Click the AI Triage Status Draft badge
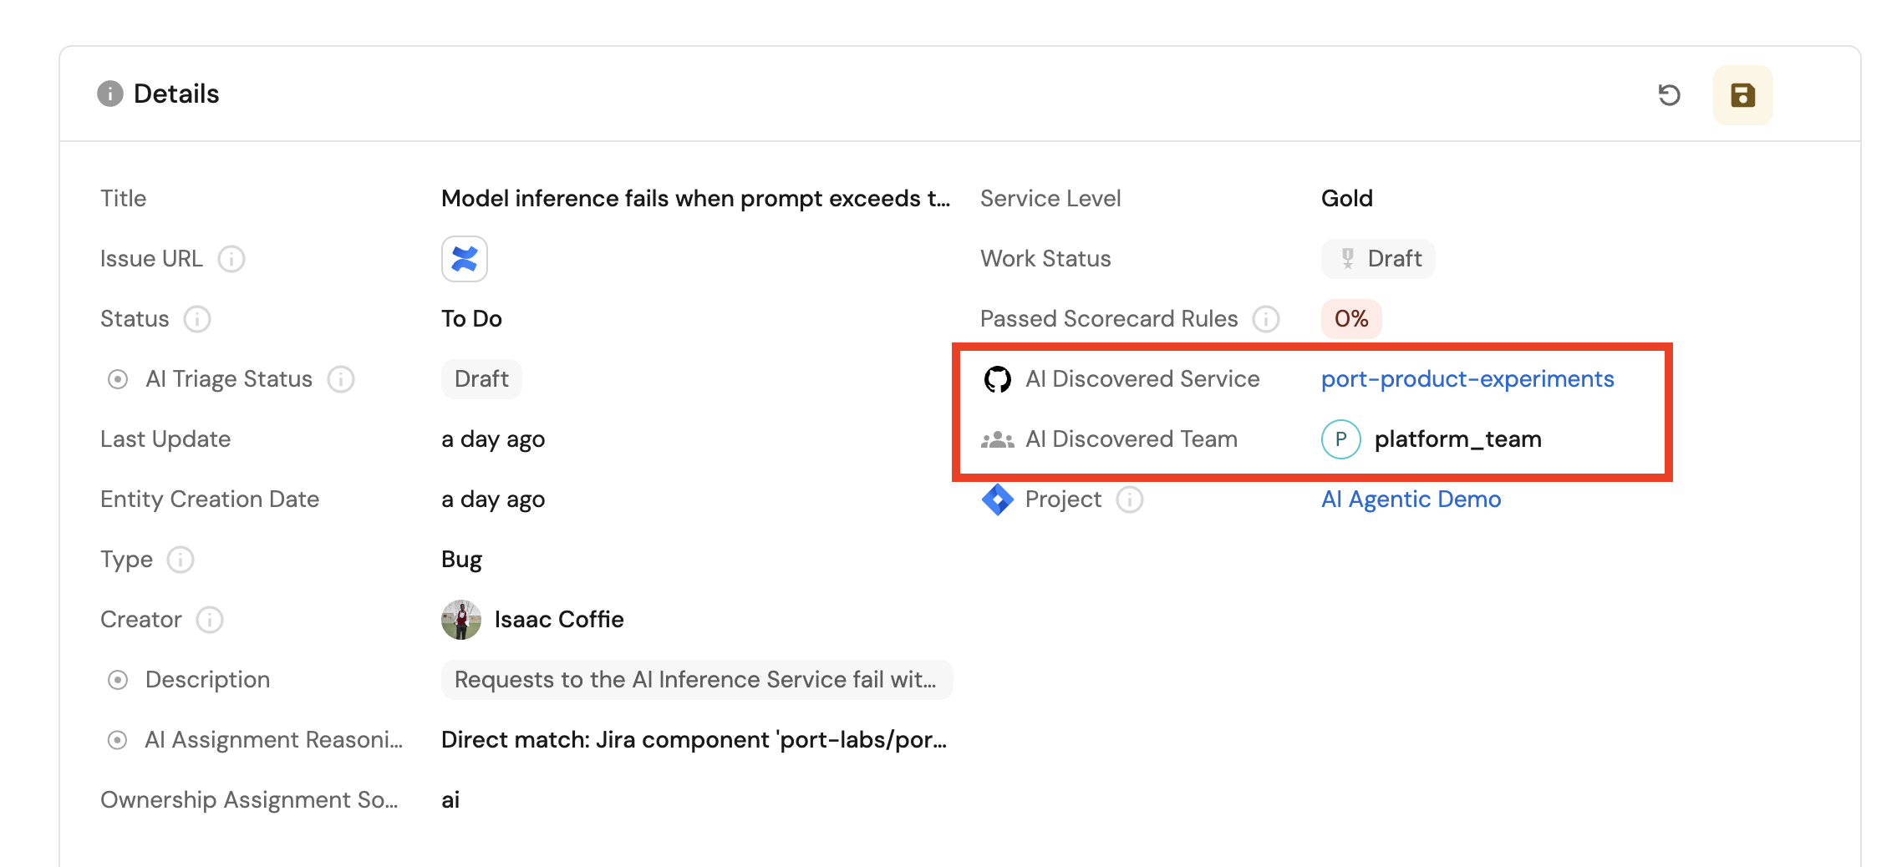The height and width of the screenshot is (867, 1902). [x=481, y=379]
